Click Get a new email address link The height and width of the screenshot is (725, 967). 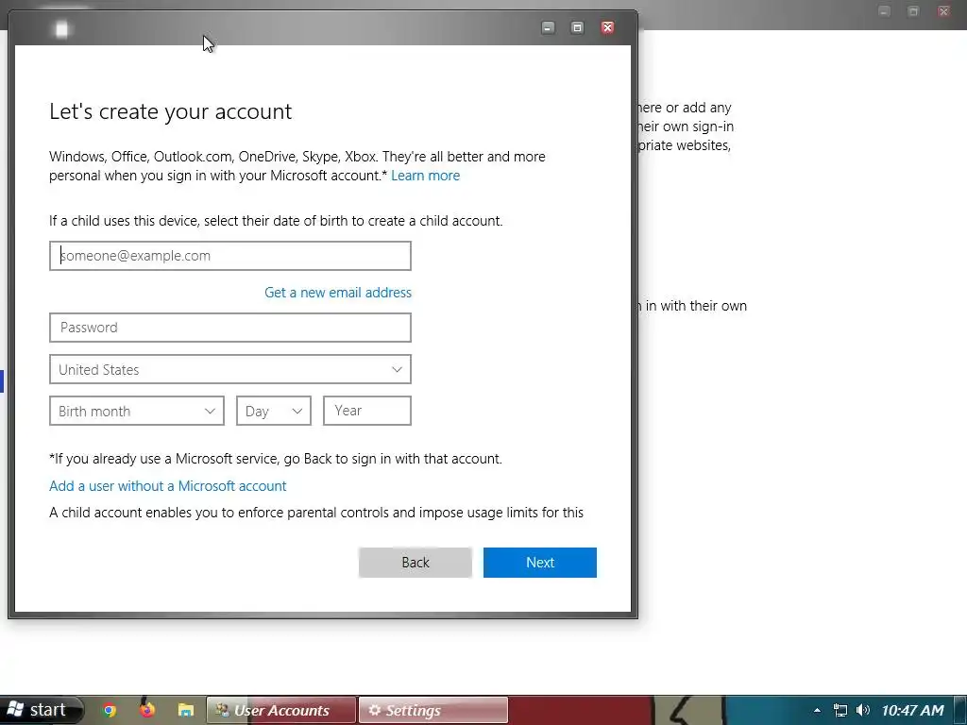(338, 293)
